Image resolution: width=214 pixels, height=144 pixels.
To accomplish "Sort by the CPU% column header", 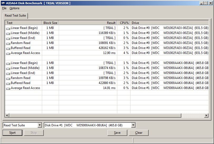I will [124, 23].
